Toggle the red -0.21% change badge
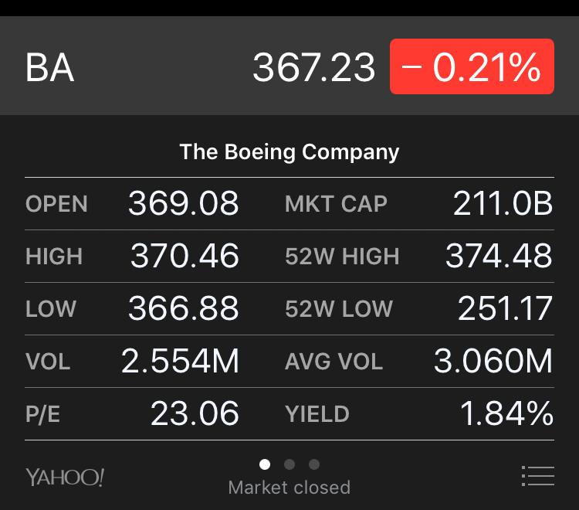This screenshot has height=510, width=579. coord(472,66)
